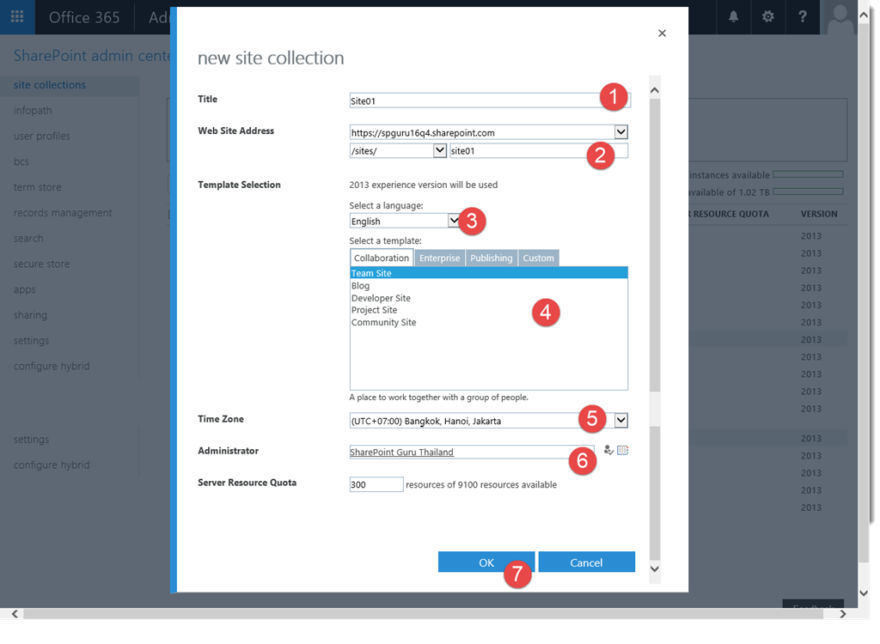Switch to the Collaboration template tab
This screenshot has height=644, width=880.
pos(382,258)
